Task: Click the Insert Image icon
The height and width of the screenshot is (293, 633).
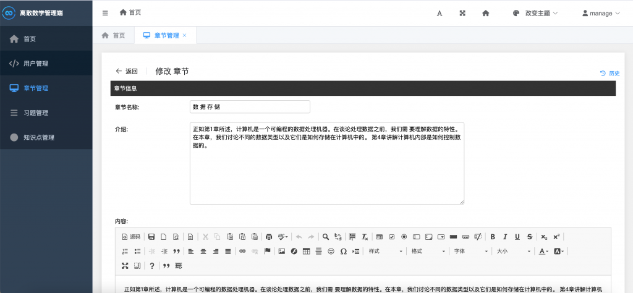Action: pyautogui.click(x=282, y=251)
